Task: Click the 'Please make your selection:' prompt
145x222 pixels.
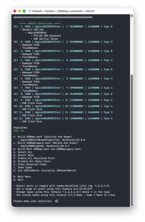Action: (x=33, y=201)
